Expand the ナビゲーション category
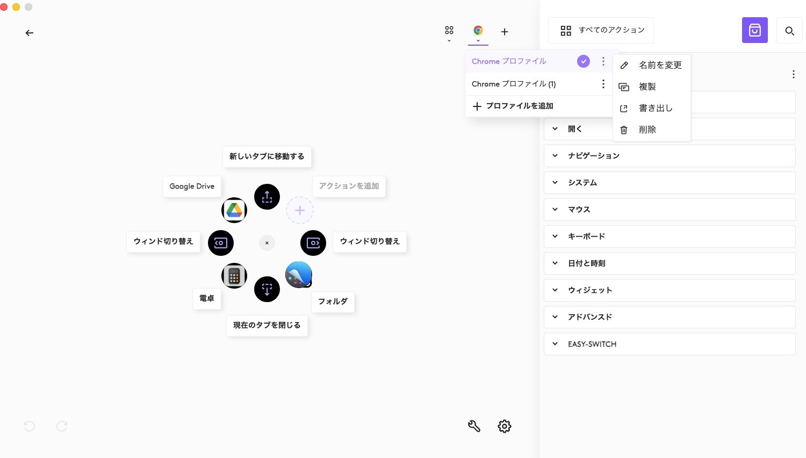Screen dimensions: 806x458 [670, 156]
